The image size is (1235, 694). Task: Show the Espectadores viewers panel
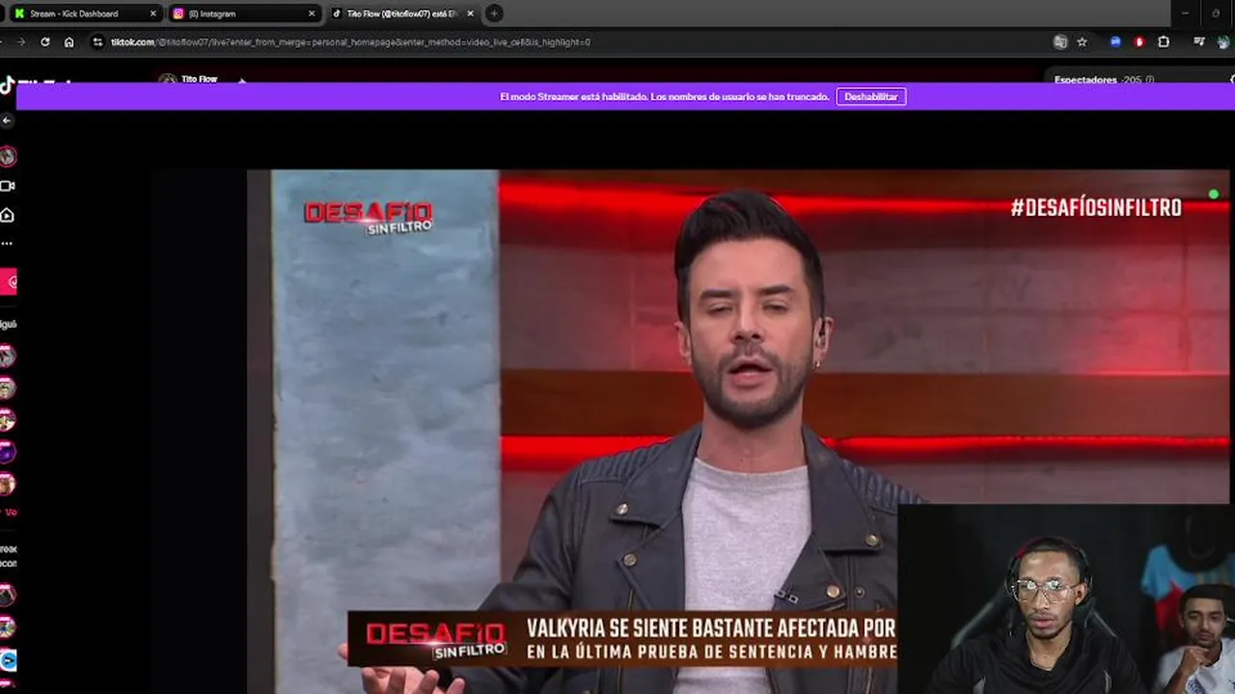click(x=1085, y=80)
